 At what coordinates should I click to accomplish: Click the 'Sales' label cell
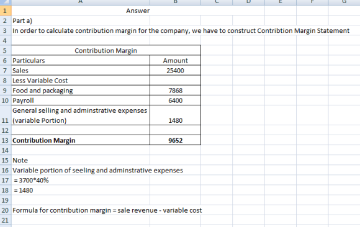[81, 71]
